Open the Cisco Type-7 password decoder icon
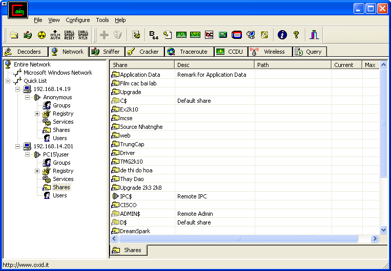The width and height of the screenshot is (391, 271). point(181,35)
